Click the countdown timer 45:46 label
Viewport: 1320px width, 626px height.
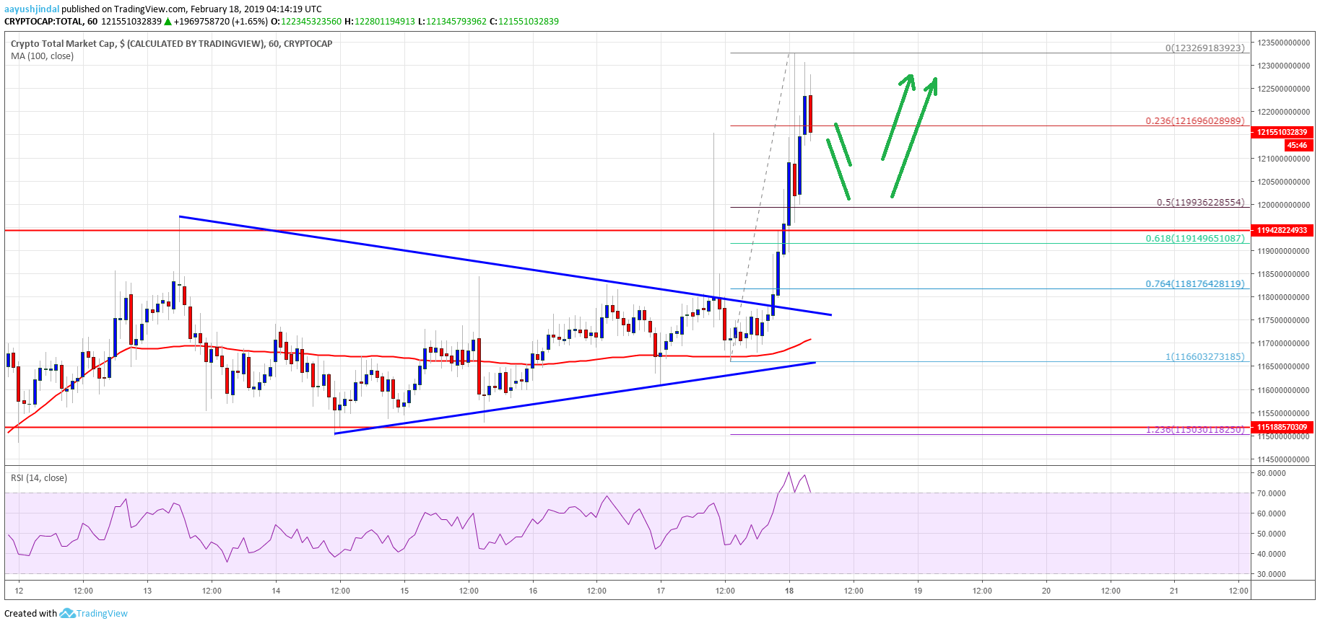click(1297, 145)
